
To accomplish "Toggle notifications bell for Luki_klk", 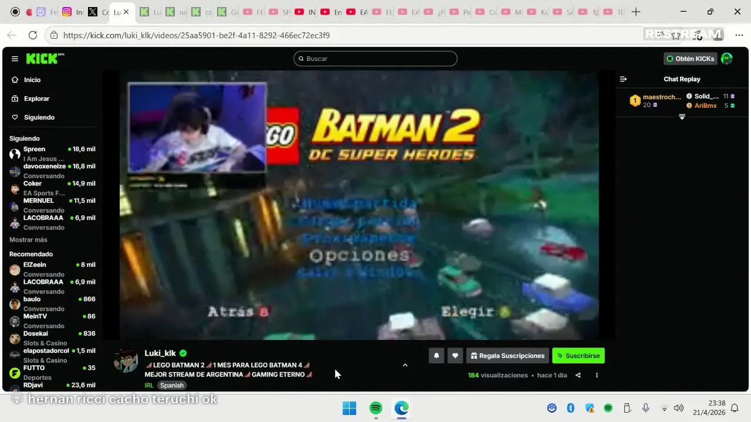I will pos(437,356).
